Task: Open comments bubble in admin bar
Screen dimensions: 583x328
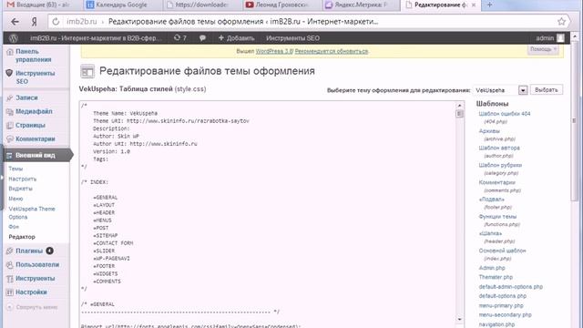Action: [x=202, y=38]
